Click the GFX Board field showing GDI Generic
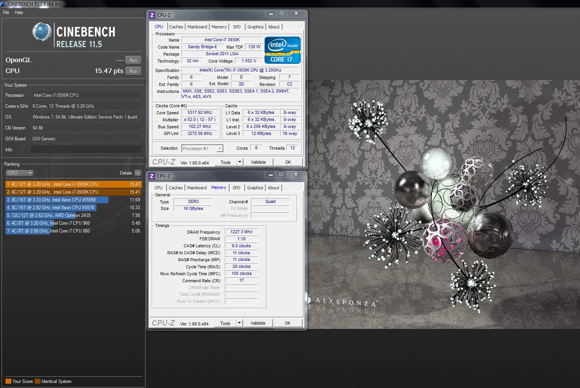 [86, 139]
